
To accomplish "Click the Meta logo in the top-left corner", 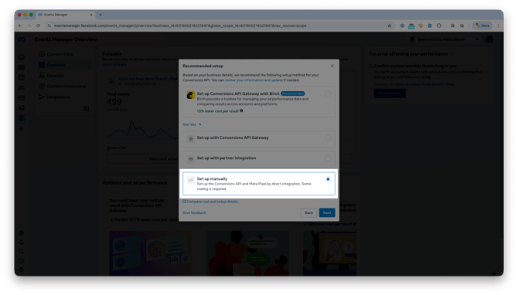I will click(22, 39).
